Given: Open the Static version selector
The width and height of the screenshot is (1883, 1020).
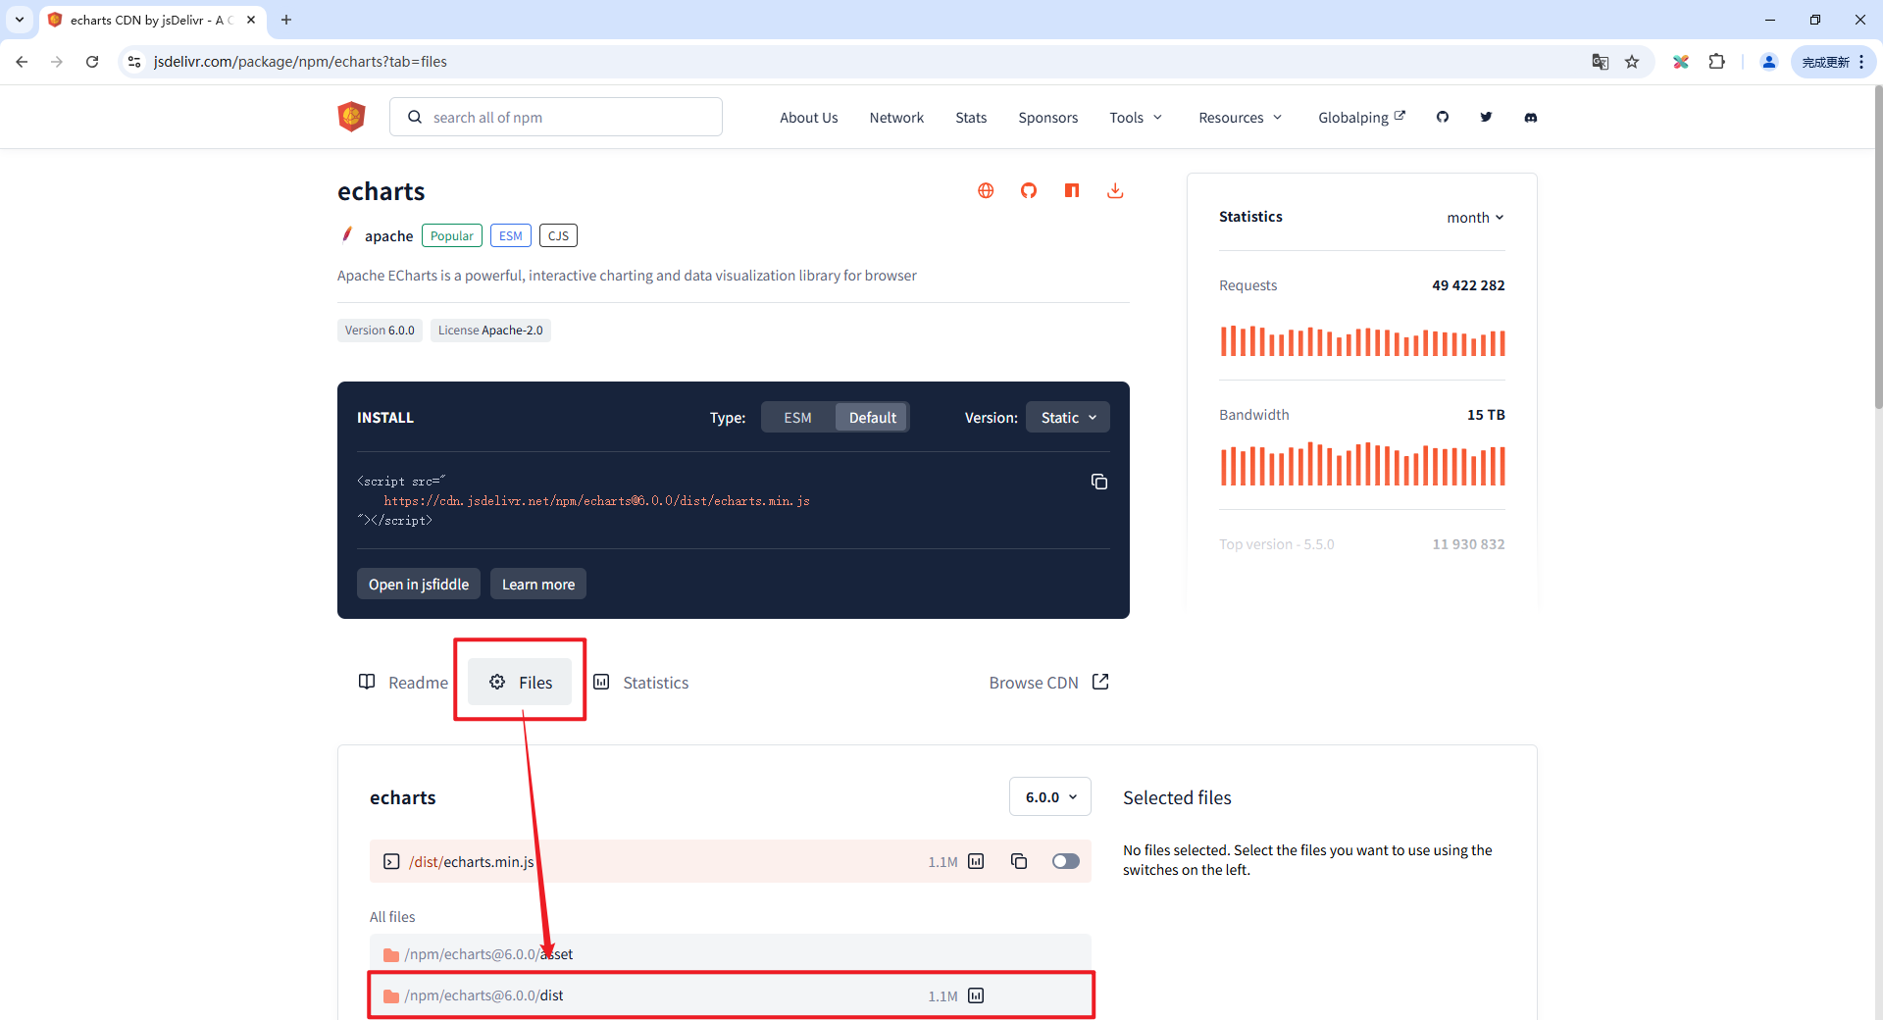Looking at the screenshot, I should coord(1067,417).
